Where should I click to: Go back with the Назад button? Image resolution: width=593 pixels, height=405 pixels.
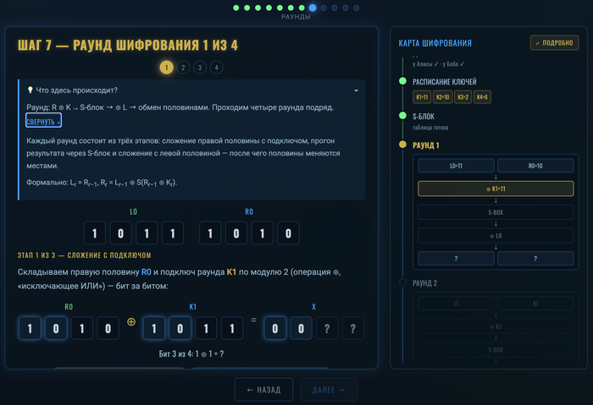pyautogui.click(x=263, y=390)
